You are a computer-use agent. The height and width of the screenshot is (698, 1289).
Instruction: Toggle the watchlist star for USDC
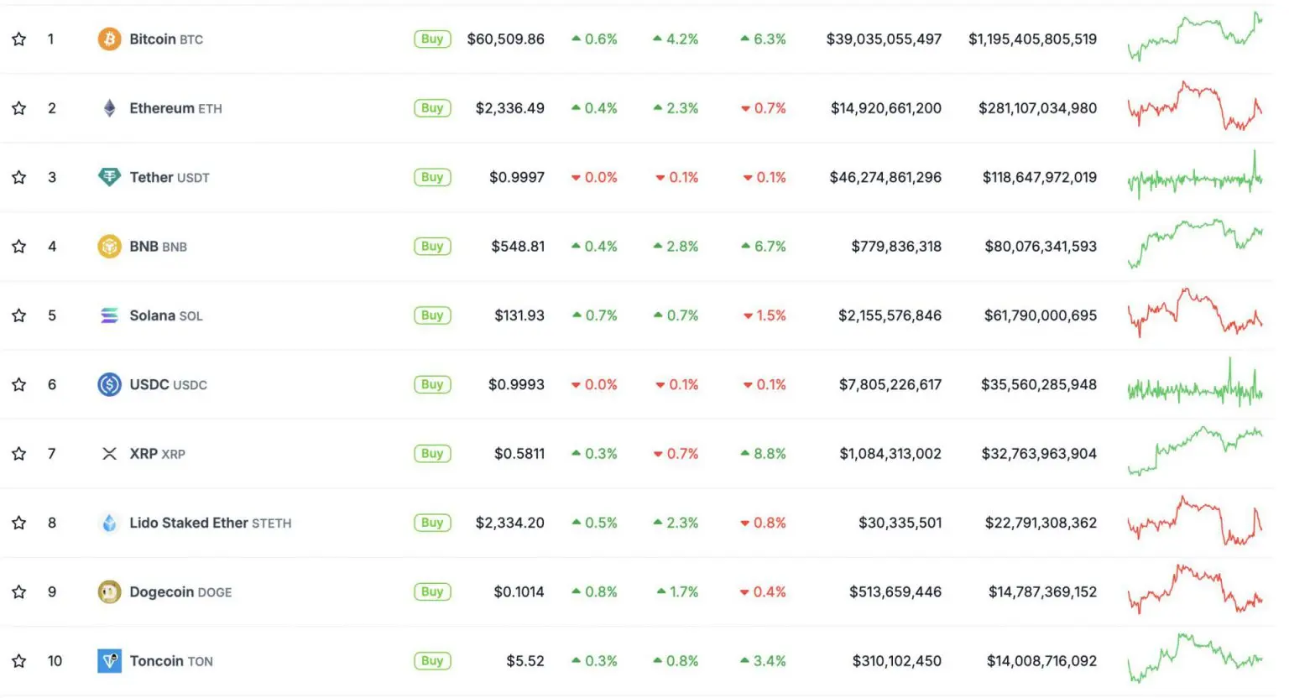(x=18, y=384)
